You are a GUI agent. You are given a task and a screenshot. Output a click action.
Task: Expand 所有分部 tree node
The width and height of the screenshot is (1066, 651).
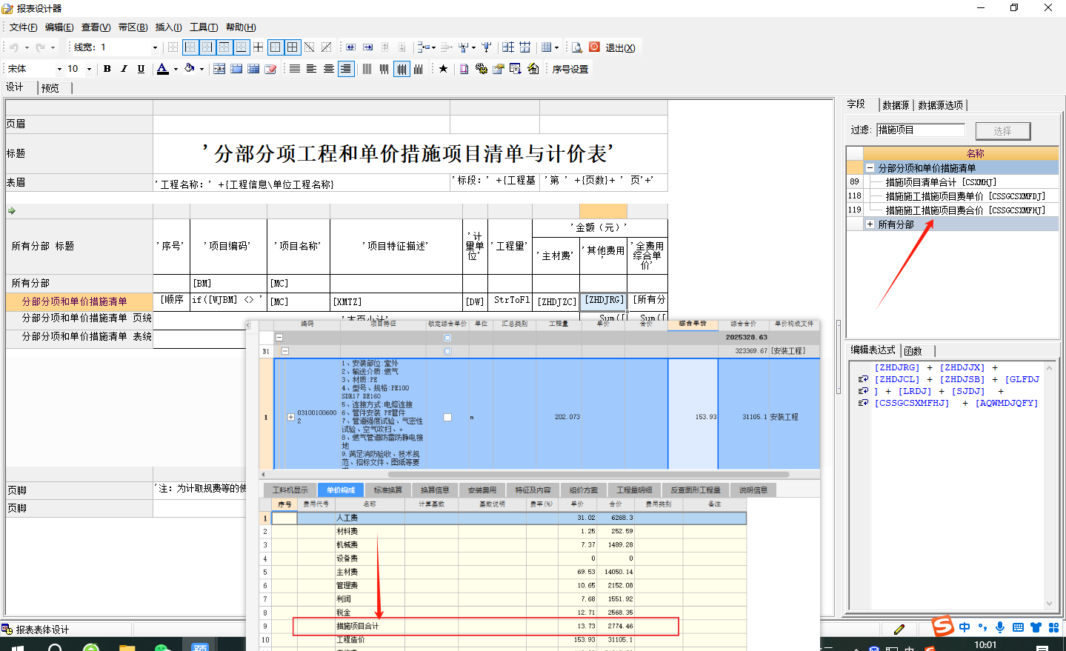coord(870,224)
